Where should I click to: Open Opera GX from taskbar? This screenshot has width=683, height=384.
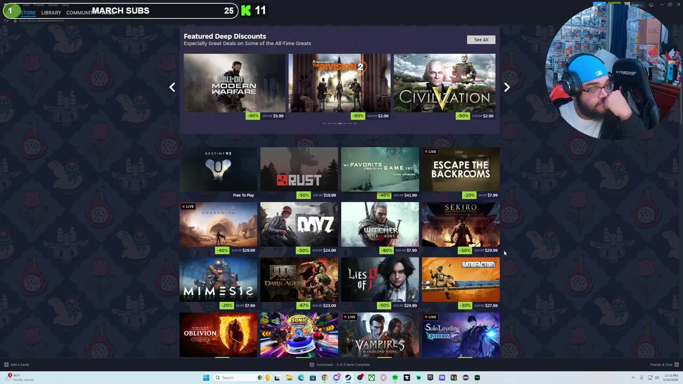(x=384, y=378)
